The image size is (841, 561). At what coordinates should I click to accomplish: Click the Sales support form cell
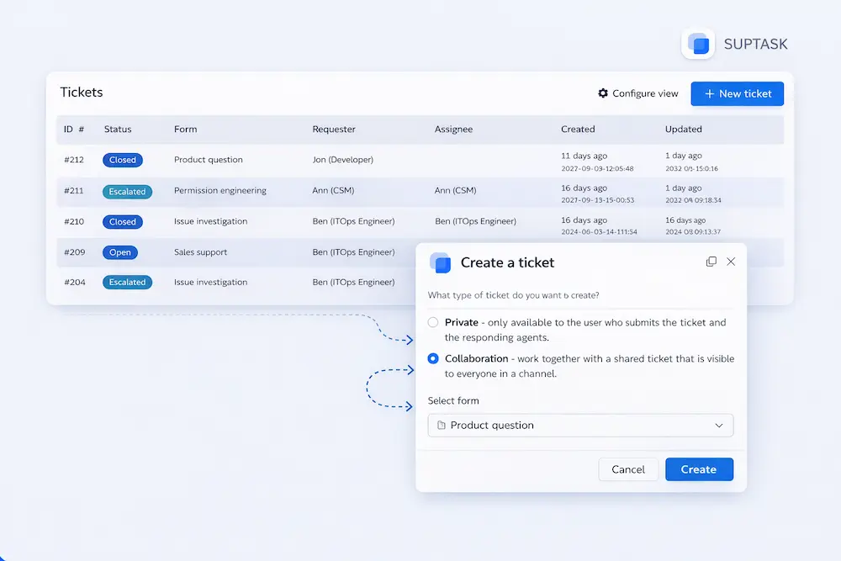[200, 252]
